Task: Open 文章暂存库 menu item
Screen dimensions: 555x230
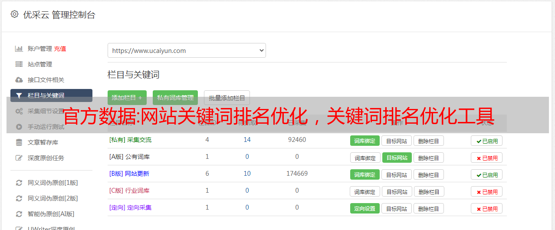Action: [x=43, y=142]
